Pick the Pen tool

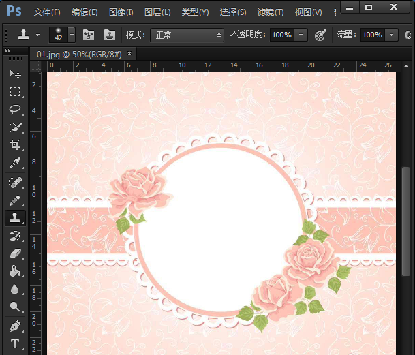pos(15,325)
